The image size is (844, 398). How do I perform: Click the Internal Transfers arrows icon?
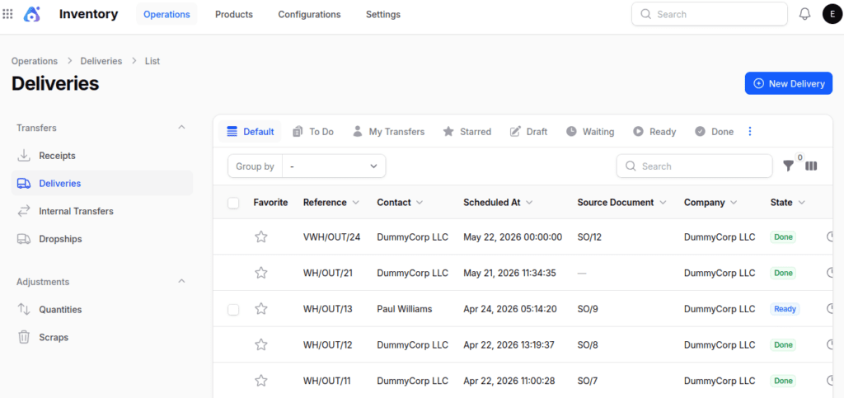(x=24, y=212)
